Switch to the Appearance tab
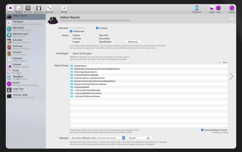 tap(39, 9)
